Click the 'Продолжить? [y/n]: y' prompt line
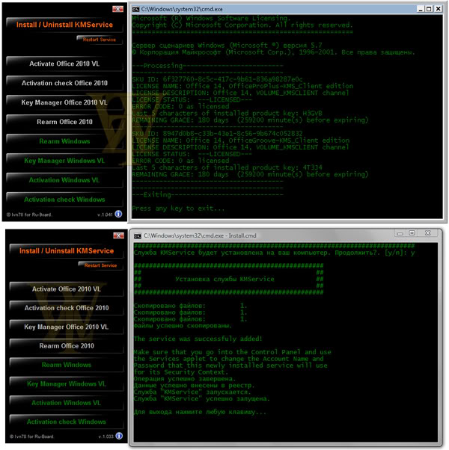 point(275,253)
